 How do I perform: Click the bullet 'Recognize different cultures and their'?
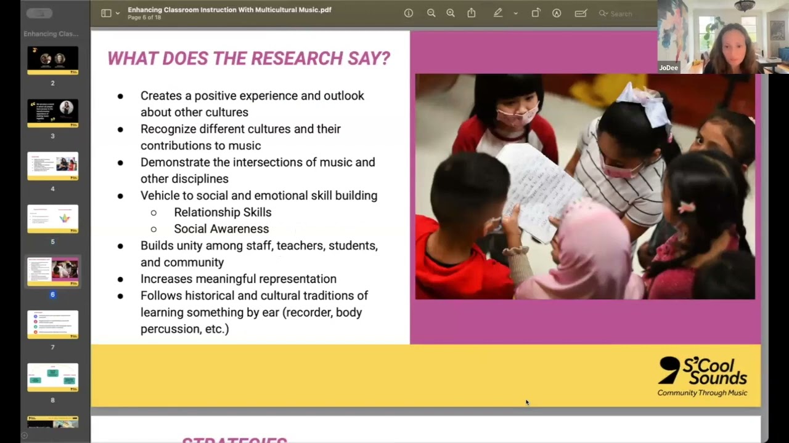(x=240, y=129)
